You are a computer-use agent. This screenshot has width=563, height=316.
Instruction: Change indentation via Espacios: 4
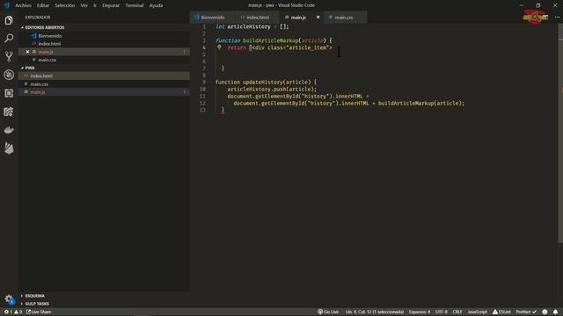420,312
